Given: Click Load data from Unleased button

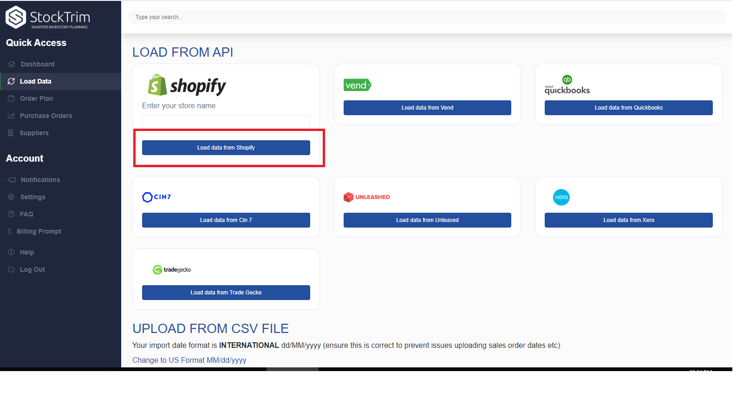Looking at the screenshot, I should (427, 220).
